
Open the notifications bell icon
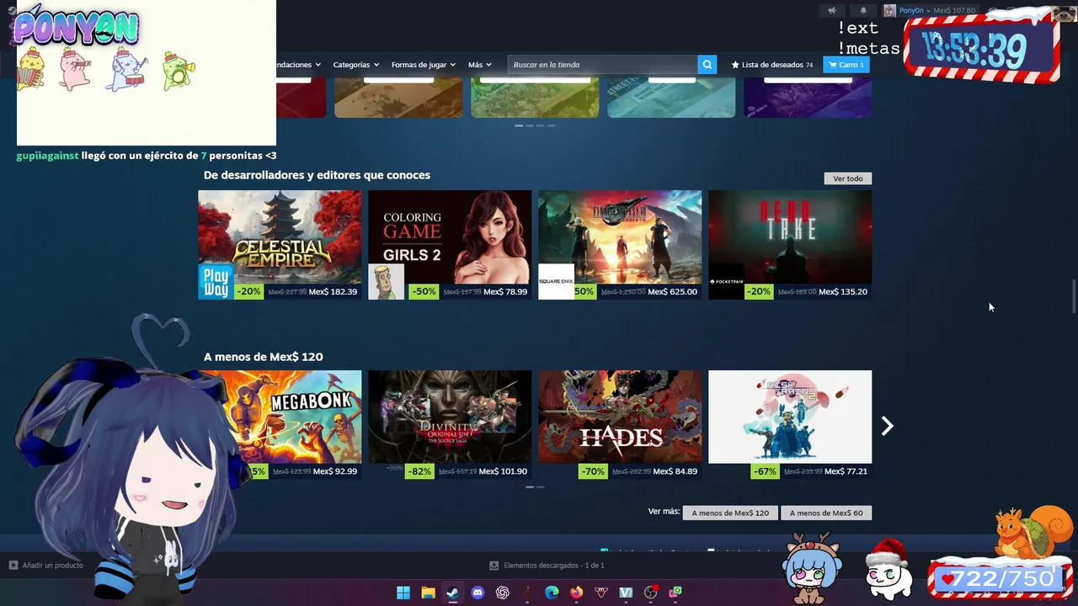[x=863, y=11]
